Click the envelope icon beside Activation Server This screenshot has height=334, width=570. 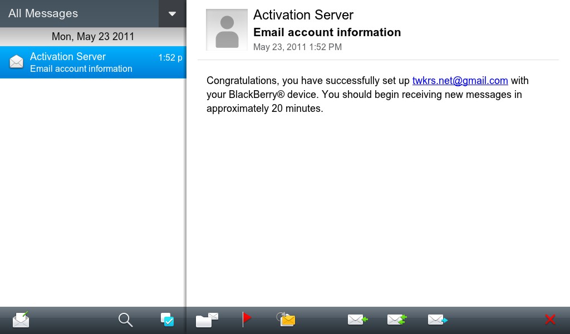pyautogui.click(x=16, y=62)
